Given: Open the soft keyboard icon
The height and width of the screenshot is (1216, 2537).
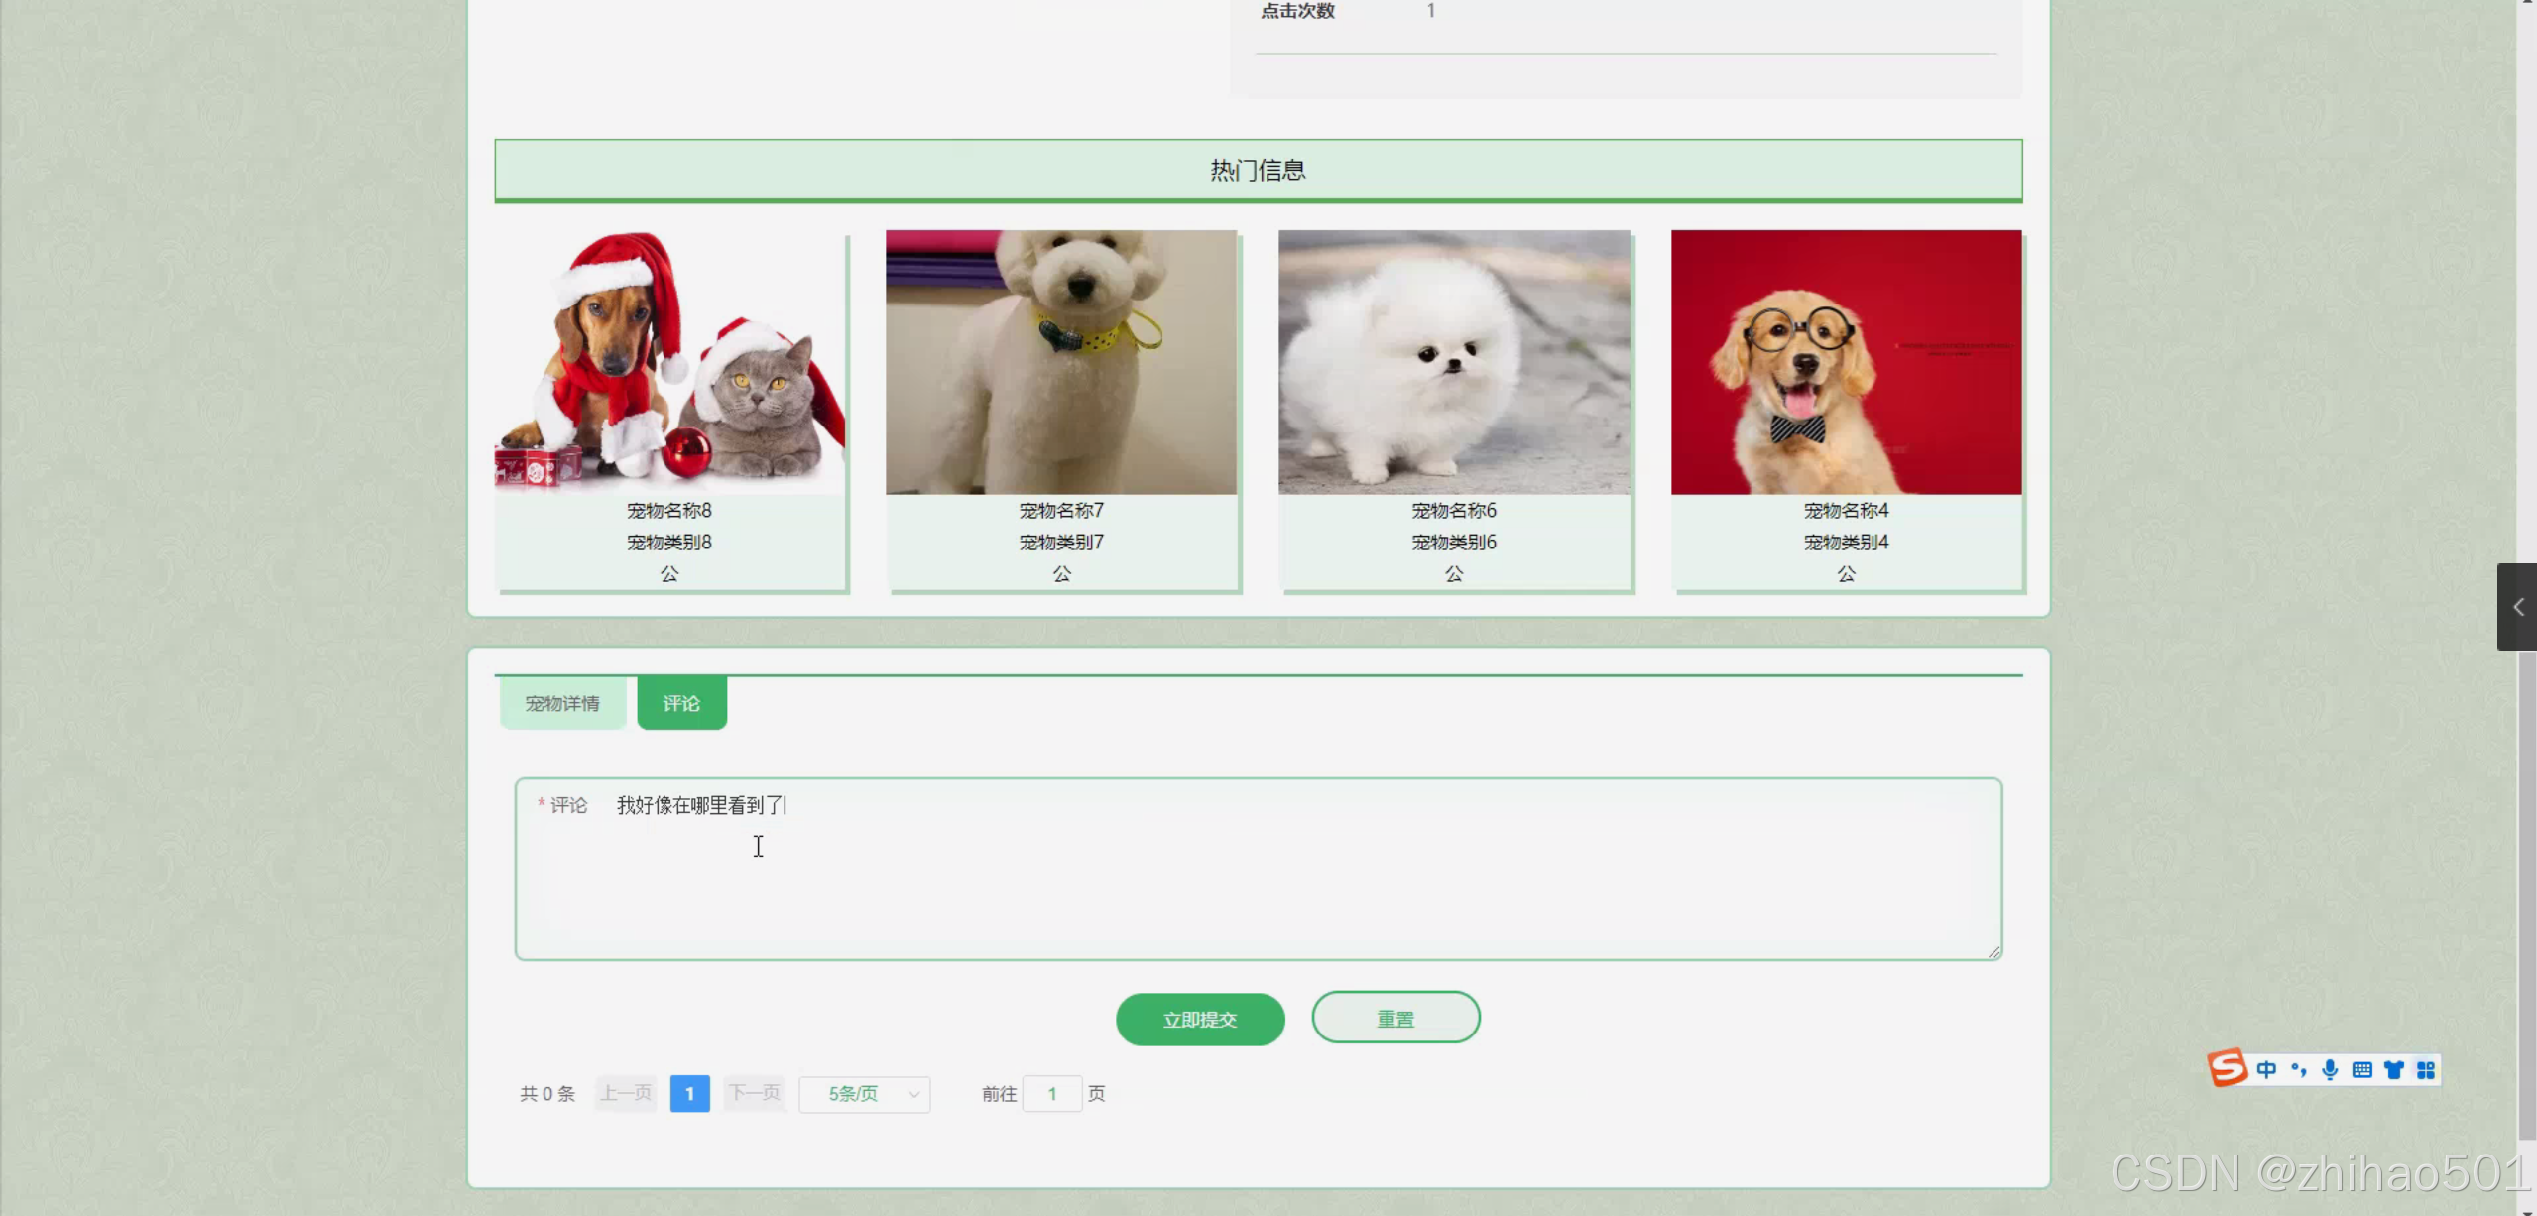Looking at the screenshot, I should (x=2361, y=1069).
